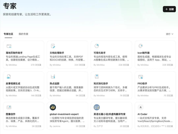Image resolution: width=178 pixels, height=134 pixels.
Task: Open the Icon制作器 title
Action: tap(143, 53)
